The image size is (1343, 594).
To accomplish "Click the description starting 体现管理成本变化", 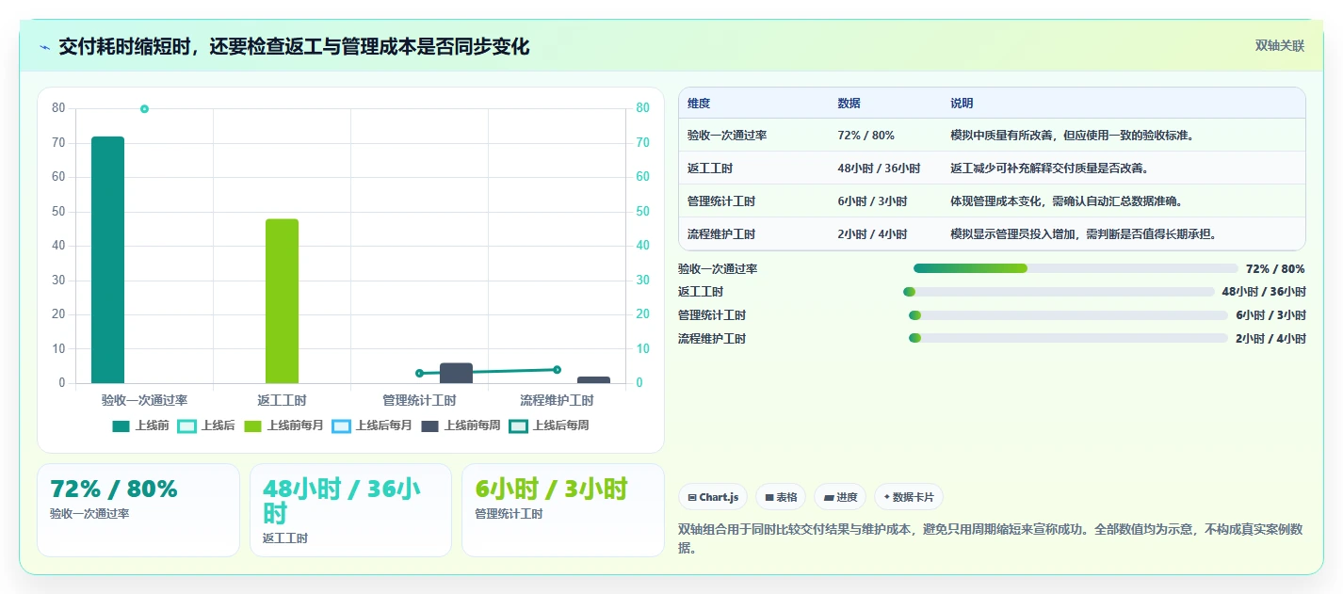I will coord(1067,201).
